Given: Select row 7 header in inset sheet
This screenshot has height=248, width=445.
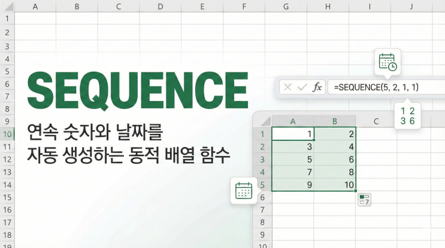Looking at the screenshot, I should point(262,210).
